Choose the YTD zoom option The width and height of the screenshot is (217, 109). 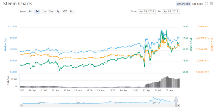(65, 12)
